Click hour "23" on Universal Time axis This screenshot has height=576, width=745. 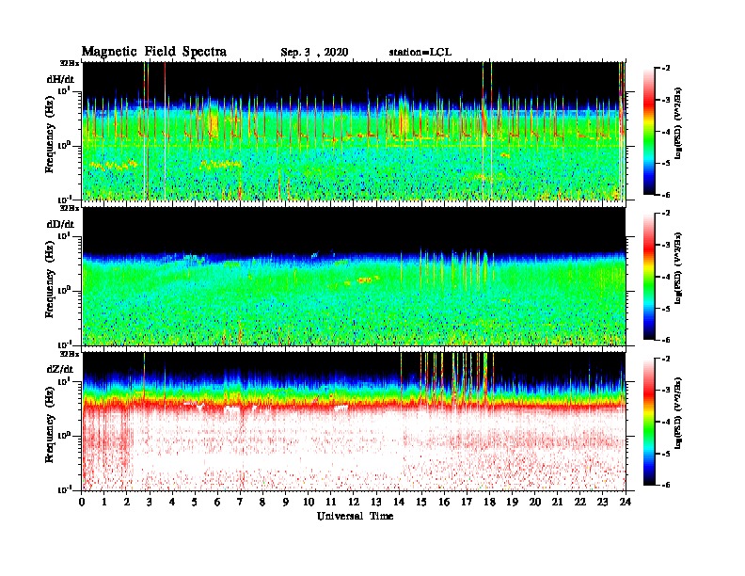(602, 502)
